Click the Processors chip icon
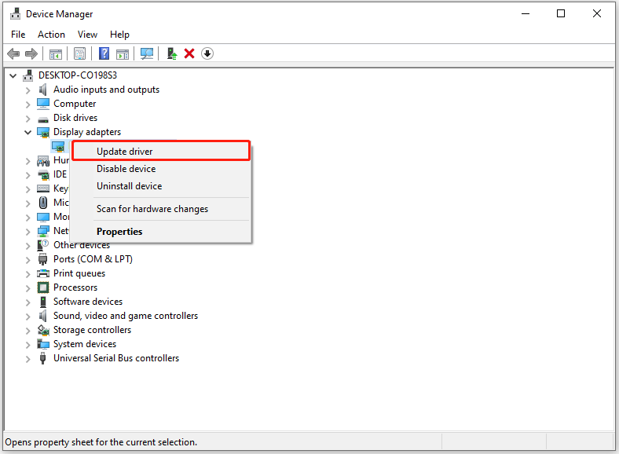619x454 pixels. point(43,287)
